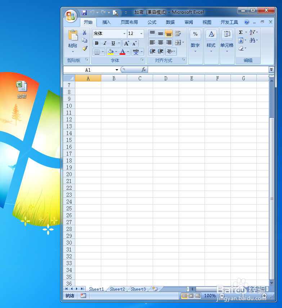Screen dimensions: 282x308
Task: Open the font name dropdown
Action: [124, 34]
